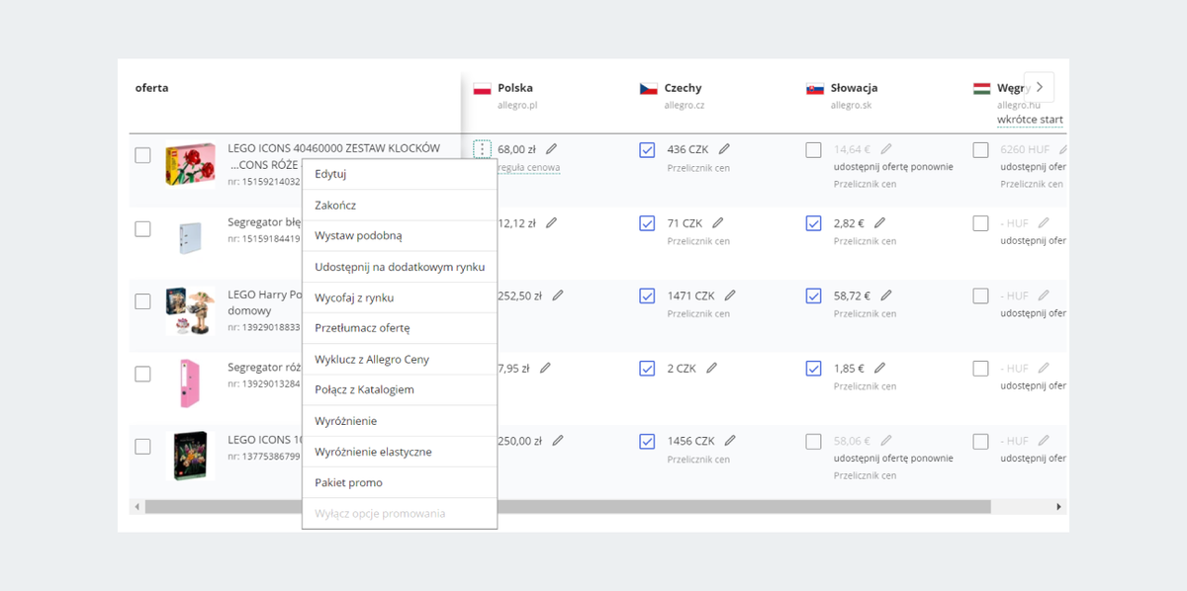
Task: Select Połącz z Katalogiem menu item
Action: (400, 390)
